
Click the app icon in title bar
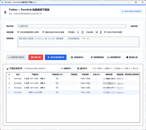[2, 2]
